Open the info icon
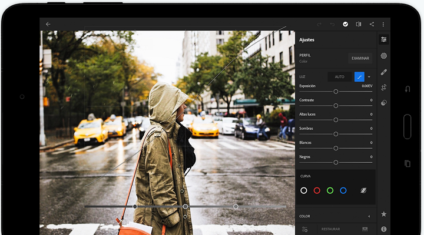424x235 pixels. coord(384,229)
